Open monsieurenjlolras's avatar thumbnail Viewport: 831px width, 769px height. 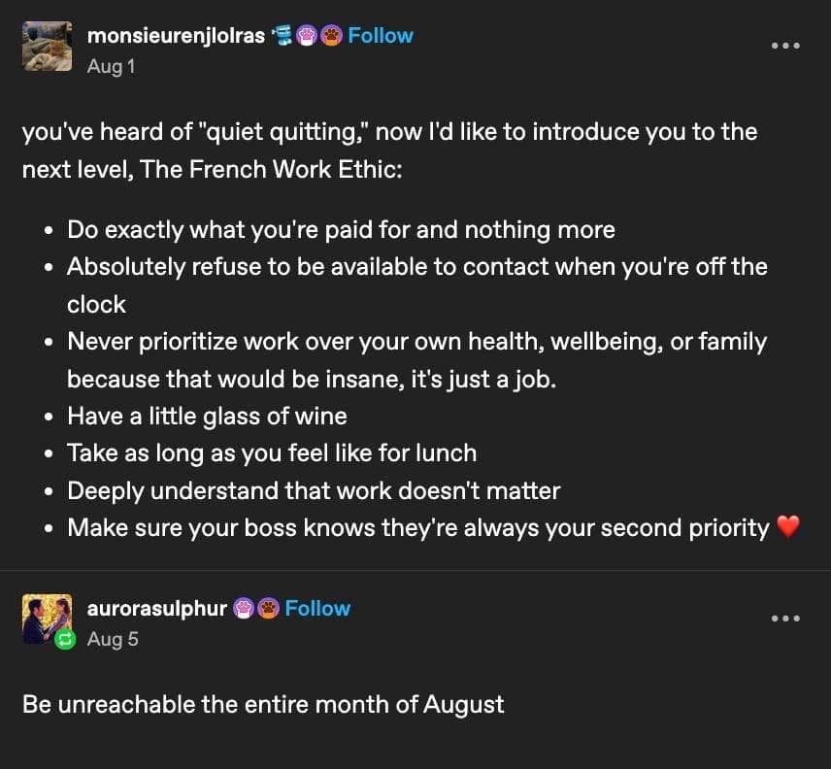point(47,47)
